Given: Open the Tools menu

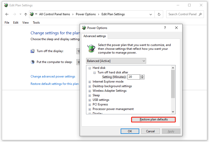Looking at the screenshot, I should [36, 23].
